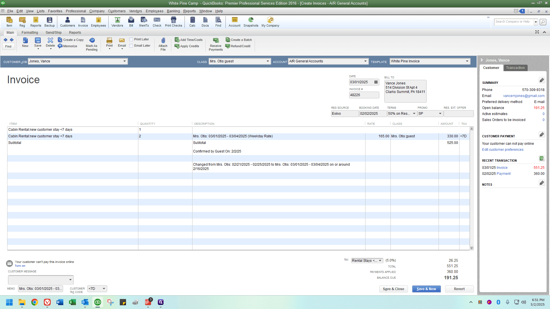Screen dimensions: 550x309
Task: Click the Invoice toolbar icon
Action: [83, 22]
